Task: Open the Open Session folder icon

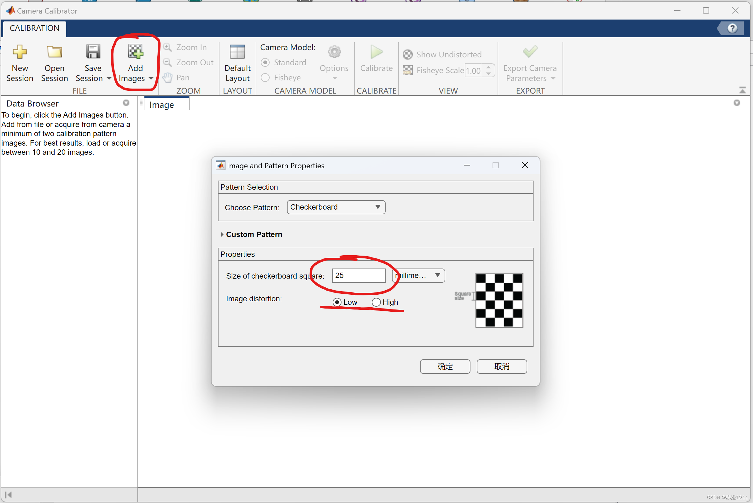Action: tap(54, 52)
